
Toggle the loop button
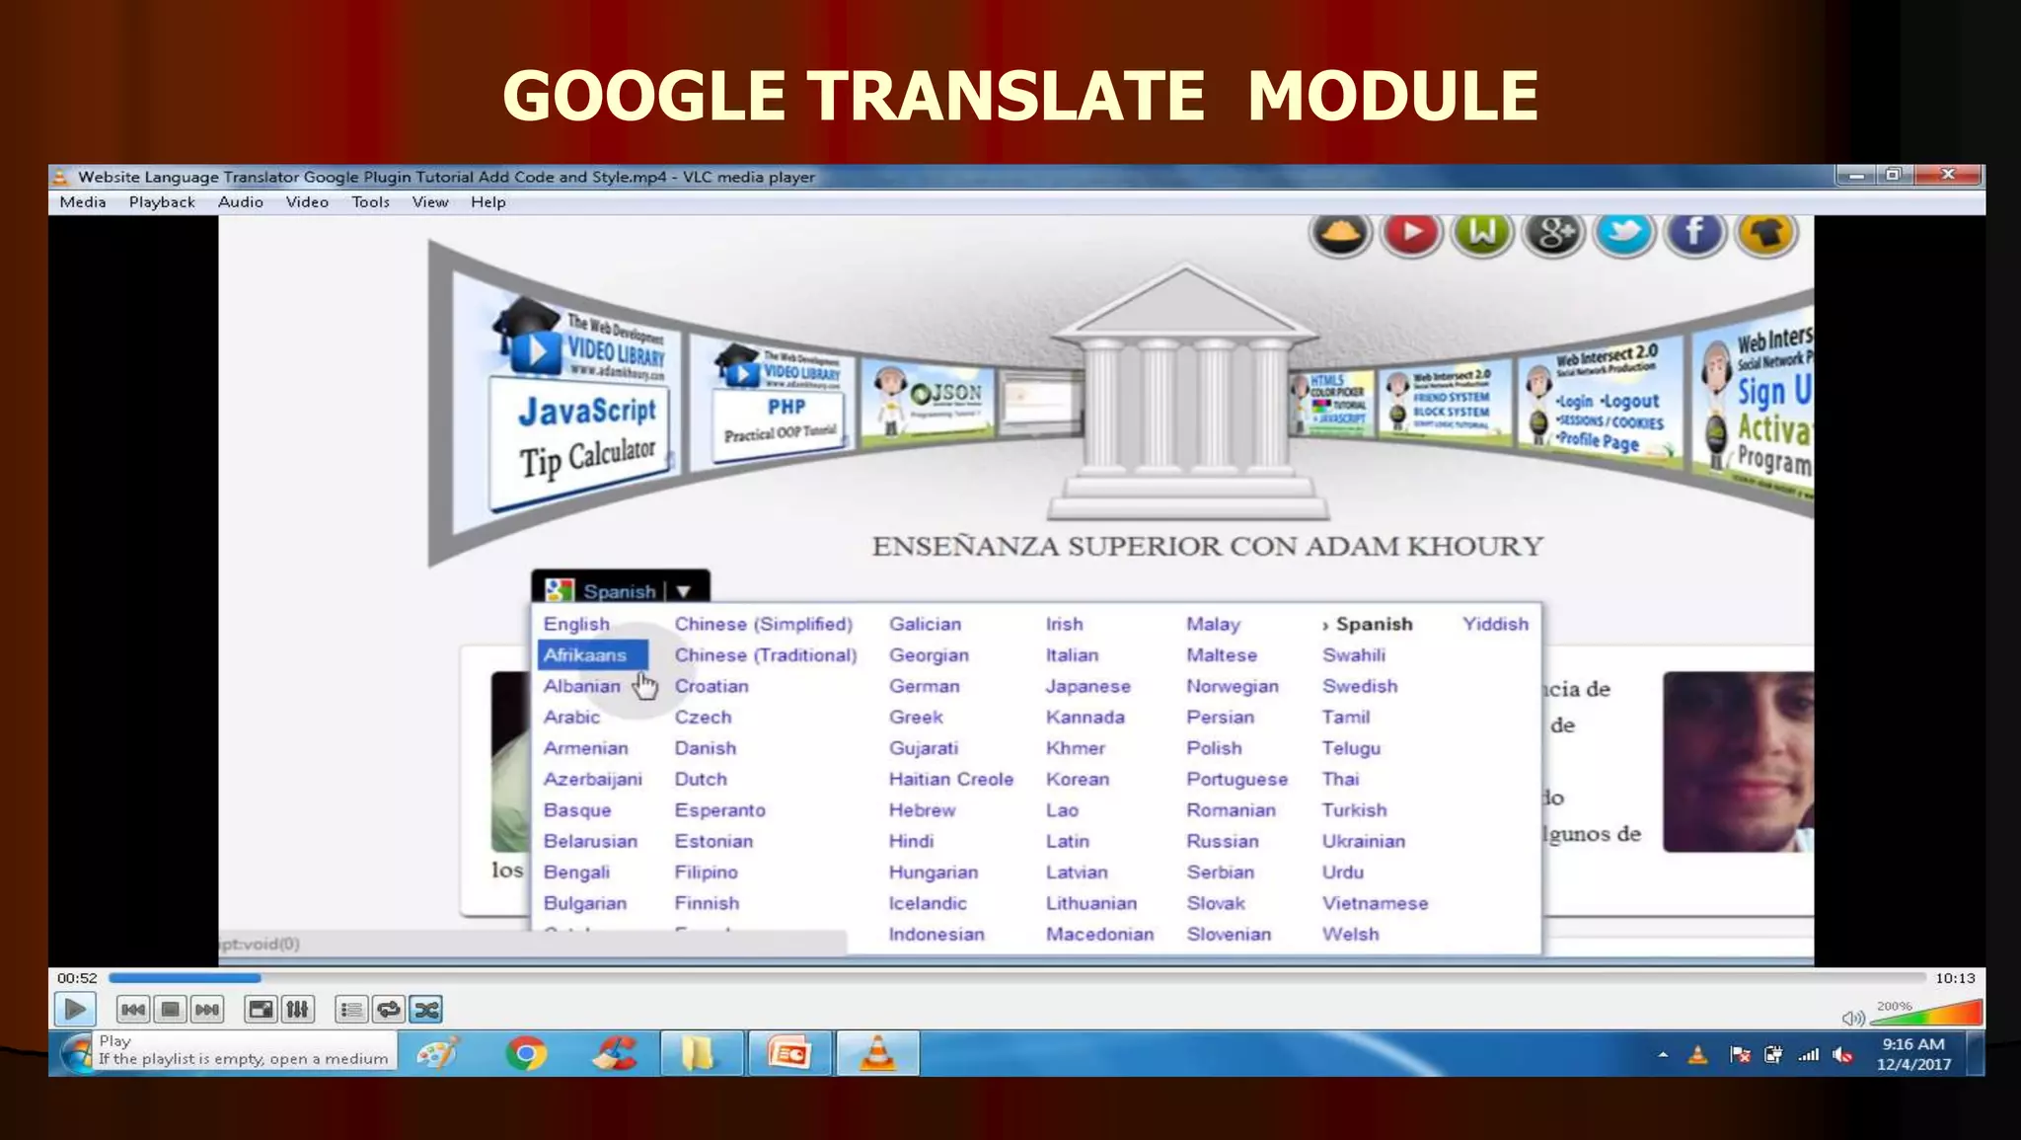click(389, 1009)
